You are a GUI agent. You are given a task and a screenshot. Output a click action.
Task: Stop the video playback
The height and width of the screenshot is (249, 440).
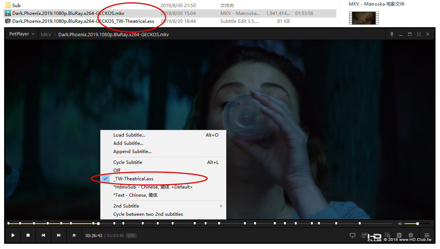tap(28, 235)
